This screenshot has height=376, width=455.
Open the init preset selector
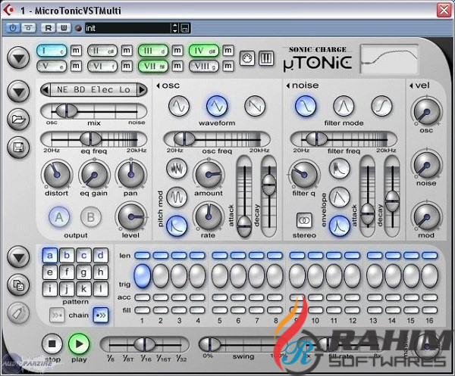click(x=128, y=28)
